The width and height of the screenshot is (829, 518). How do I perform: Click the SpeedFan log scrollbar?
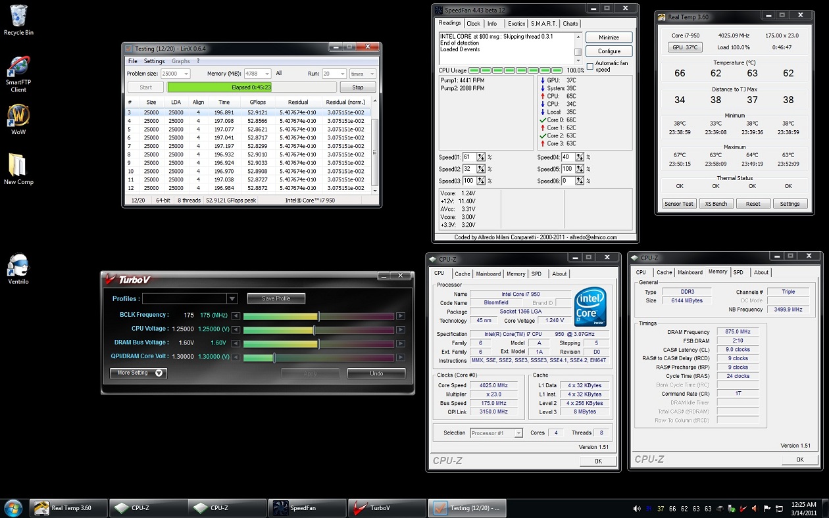click(x=578, y=47)
